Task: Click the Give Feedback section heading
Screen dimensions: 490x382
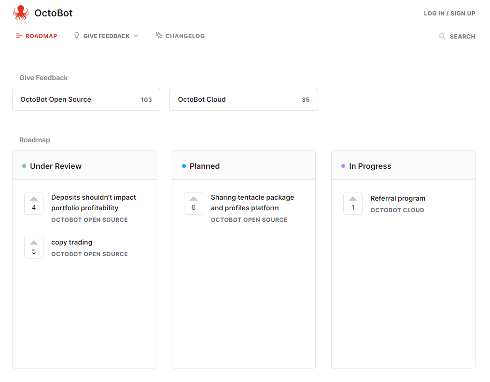Action: (43, 78)
